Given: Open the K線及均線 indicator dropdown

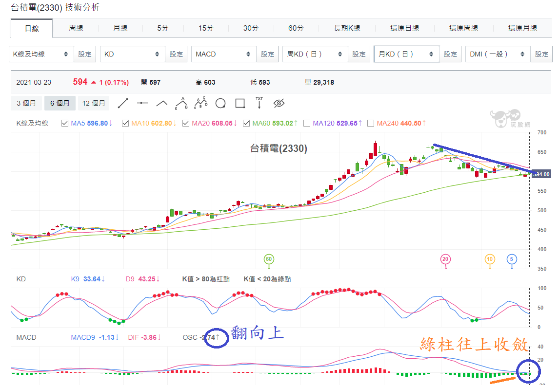Looking at the screenshot, I should 41,54.
